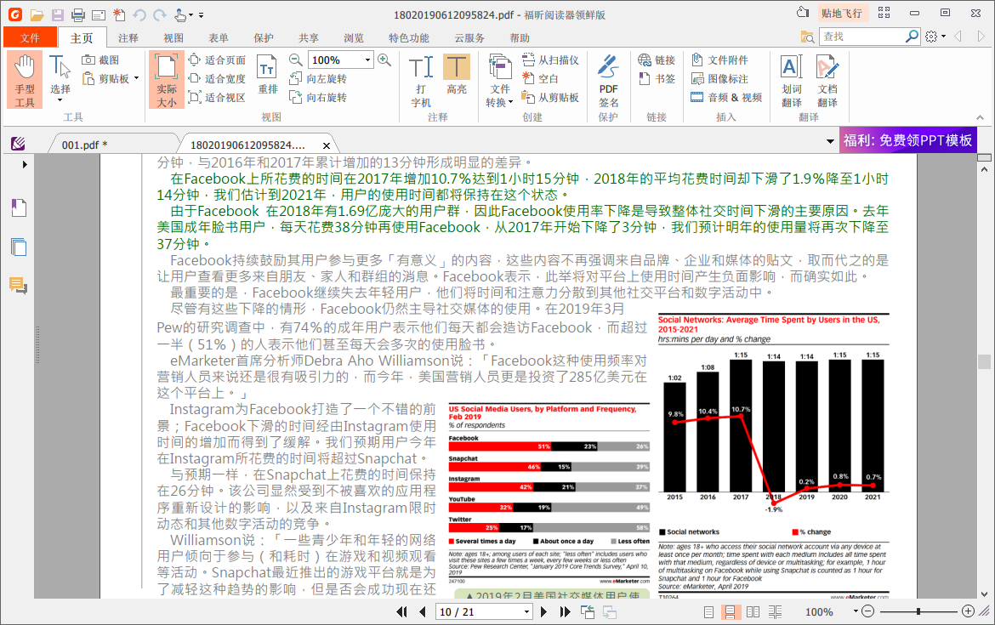
Task: Click the search magnifier icon
Action: click(912, 37)
